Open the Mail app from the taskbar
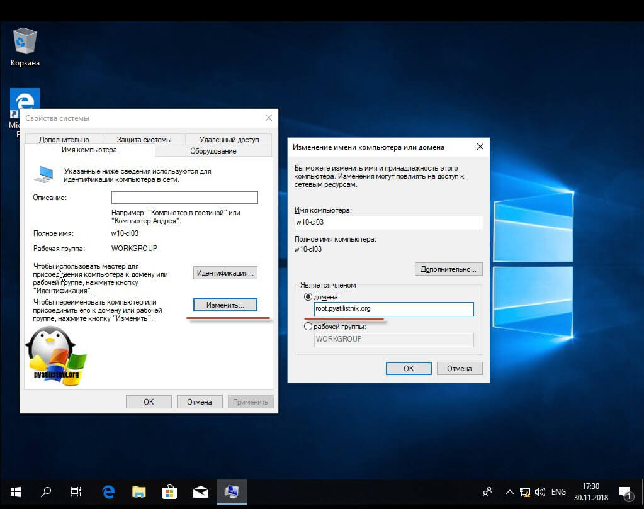The height and width of the screenshot is (509, 644). point(200,492)
